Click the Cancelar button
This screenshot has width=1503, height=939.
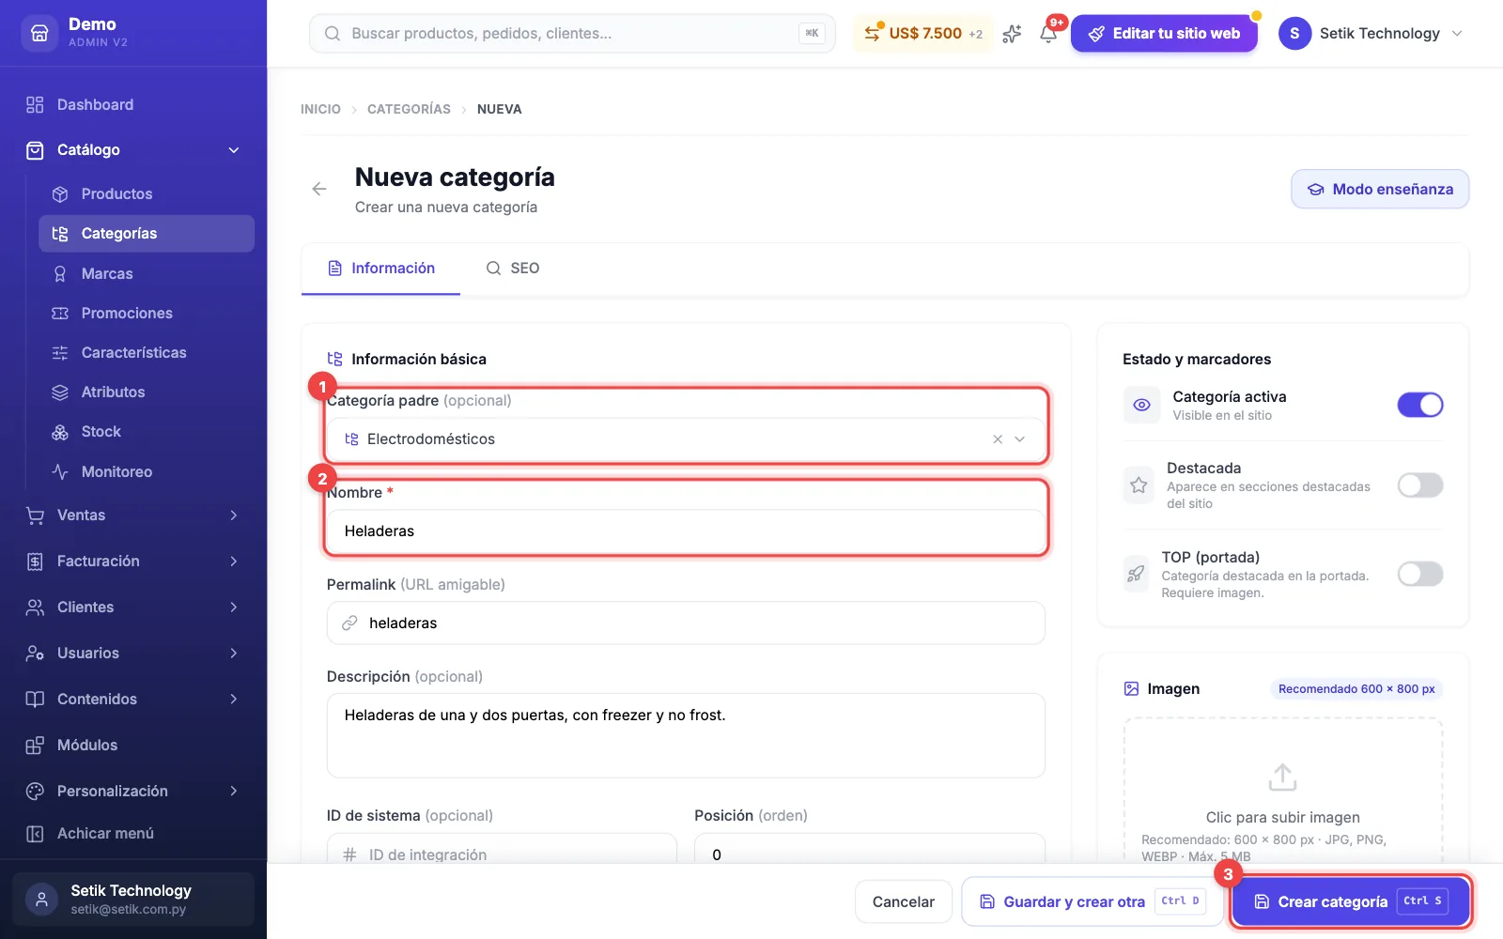904,901
